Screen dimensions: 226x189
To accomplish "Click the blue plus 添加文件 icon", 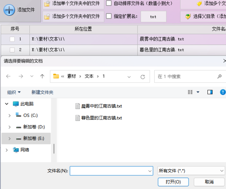I will click(x=9, y=10).
